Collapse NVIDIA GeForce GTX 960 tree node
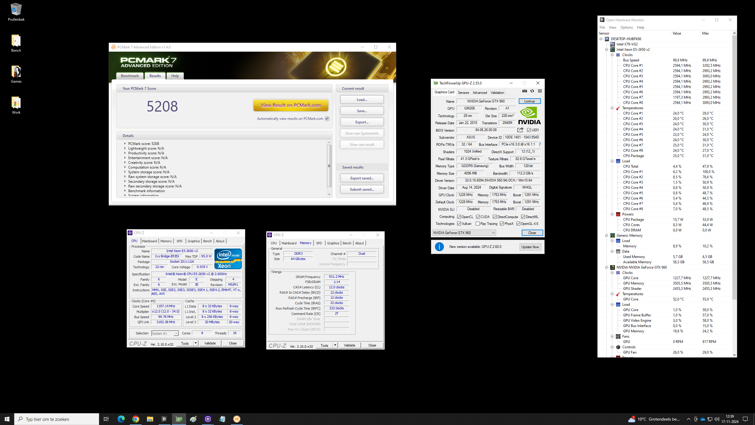 [607, 267]
